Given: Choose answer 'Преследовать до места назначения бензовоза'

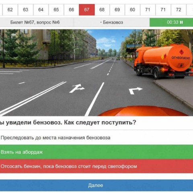Looking at the screenshot, I should (x=96, y=138).
